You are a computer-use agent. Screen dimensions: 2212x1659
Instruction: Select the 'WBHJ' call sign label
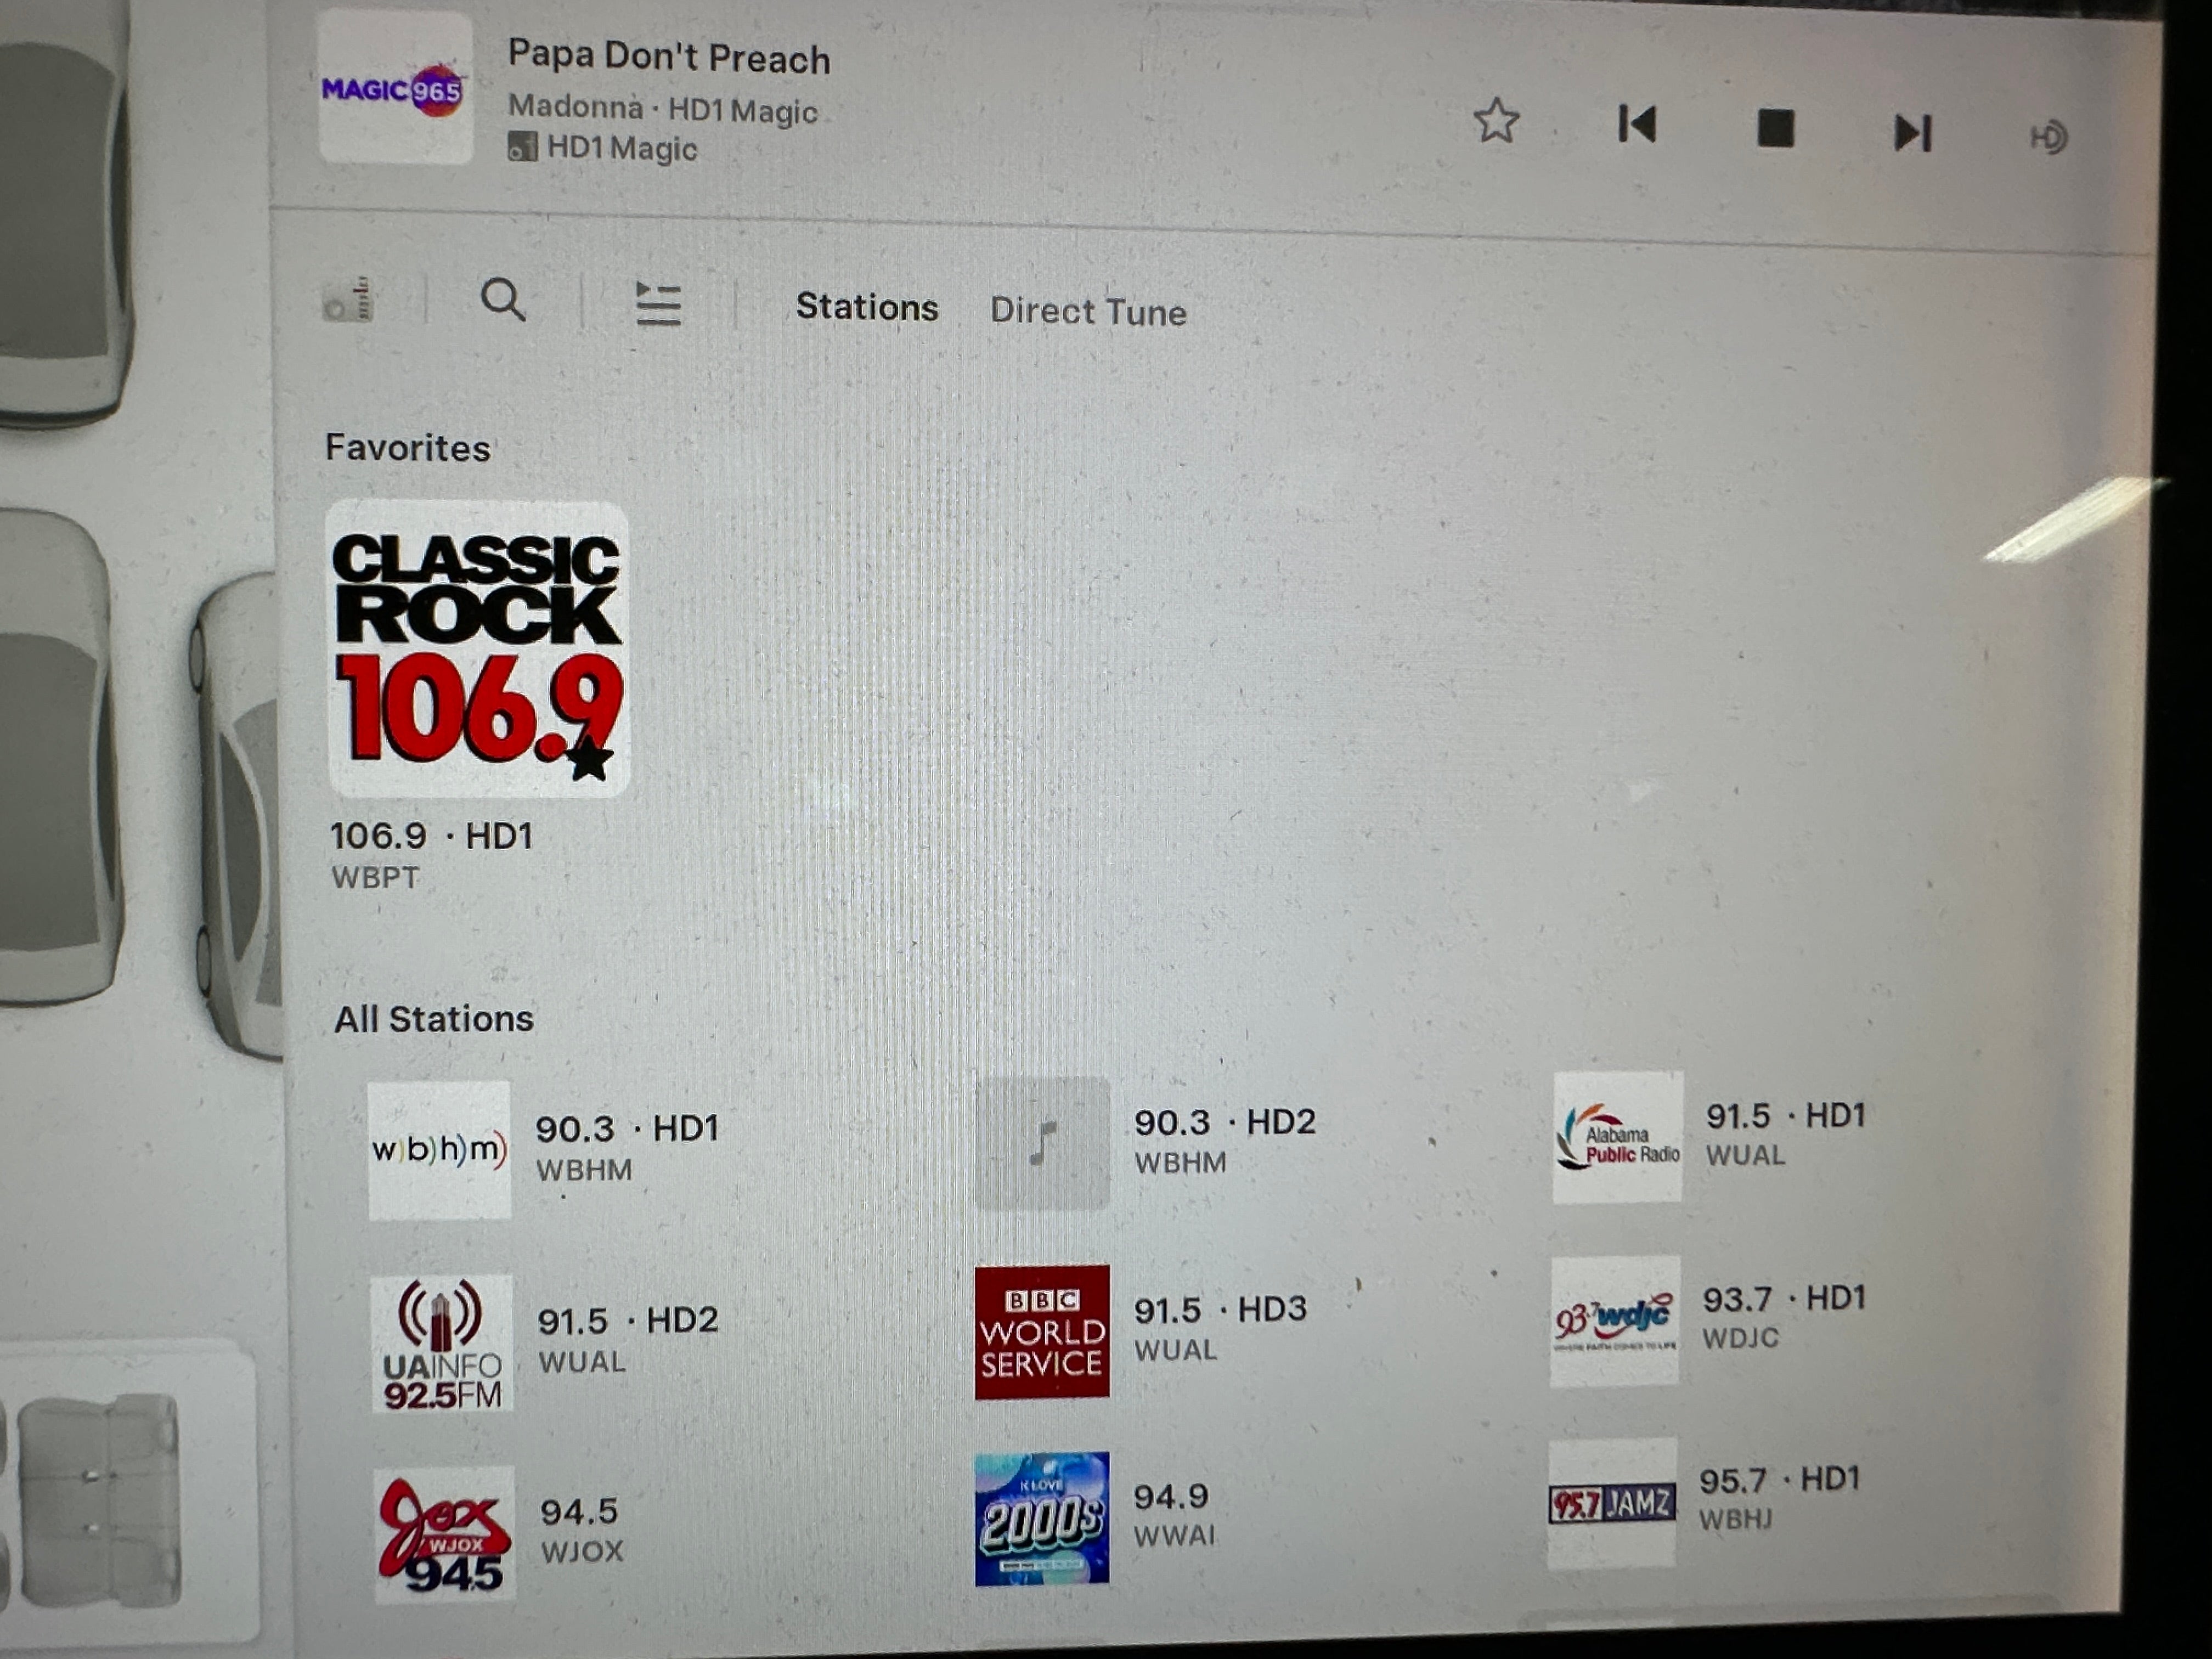point(1736,1520)
